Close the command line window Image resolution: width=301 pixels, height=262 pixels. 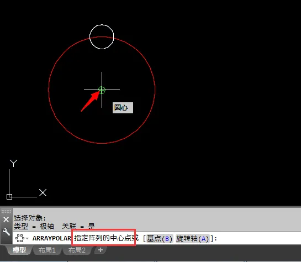pyautogui.click(x=6, y=219)
